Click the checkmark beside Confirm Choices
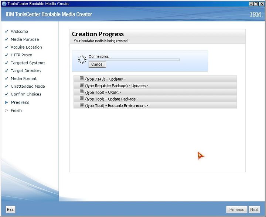Image resolution: width=266 pixels, height=217 pixels. pyautogui.click(x=6, y=94)
